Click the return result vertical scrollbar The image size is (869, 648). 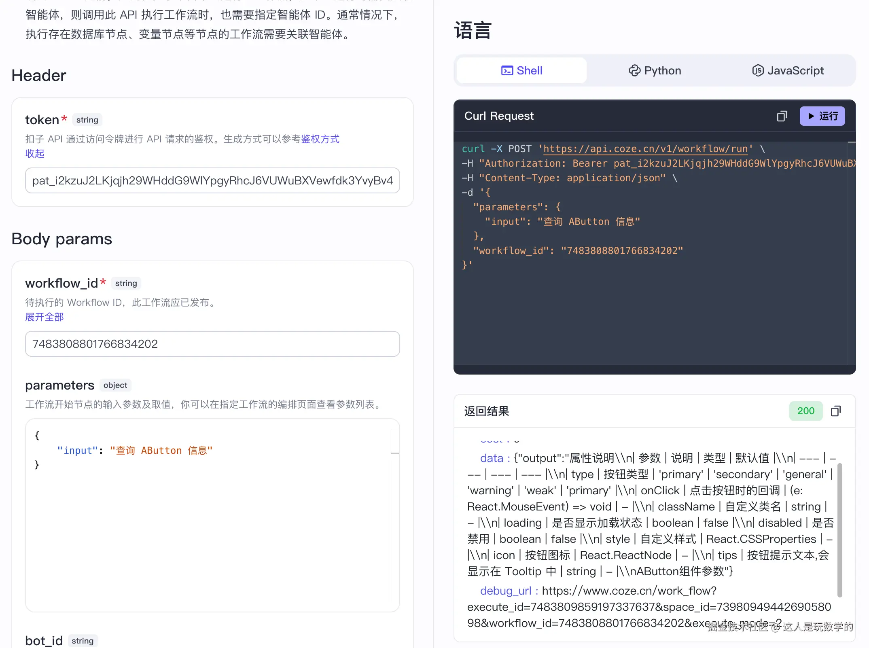click(x=839, y=530)
